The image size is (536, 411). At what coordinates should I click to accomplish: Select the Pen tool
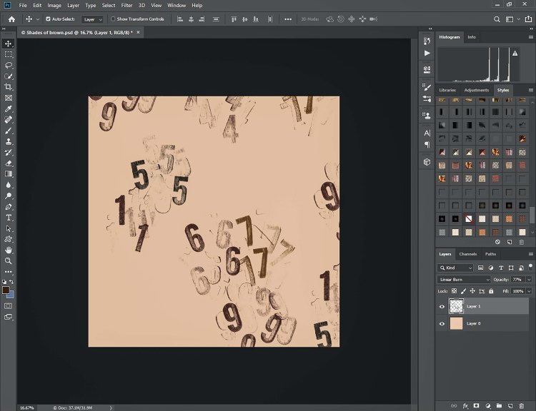(9, 207)
